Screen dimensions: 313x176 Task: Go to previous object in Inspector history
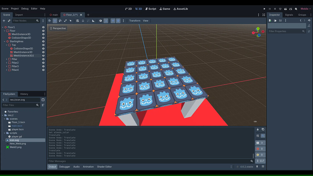coord(301,20)
